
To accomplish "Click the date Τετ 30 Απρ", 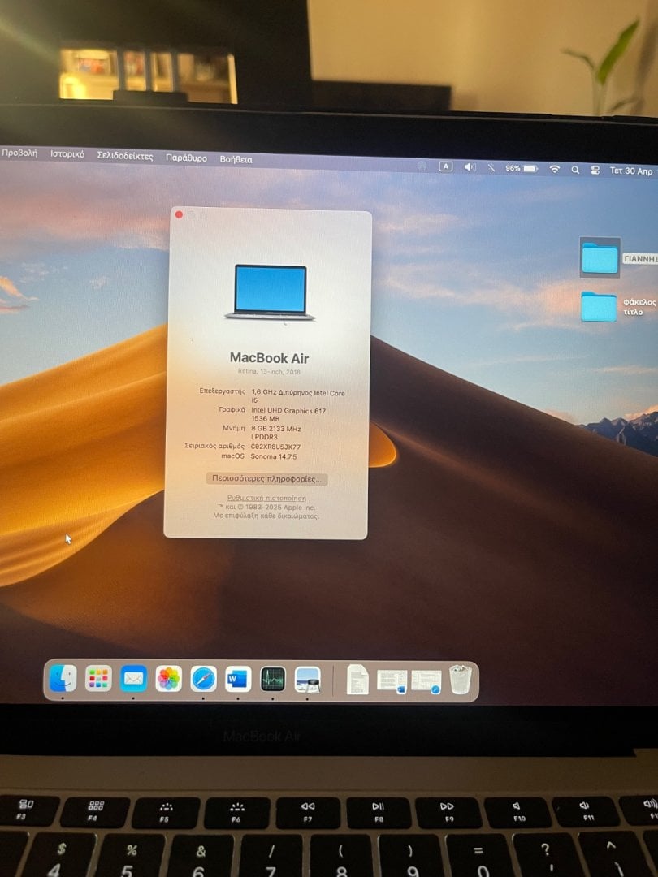I will point(631,171).
